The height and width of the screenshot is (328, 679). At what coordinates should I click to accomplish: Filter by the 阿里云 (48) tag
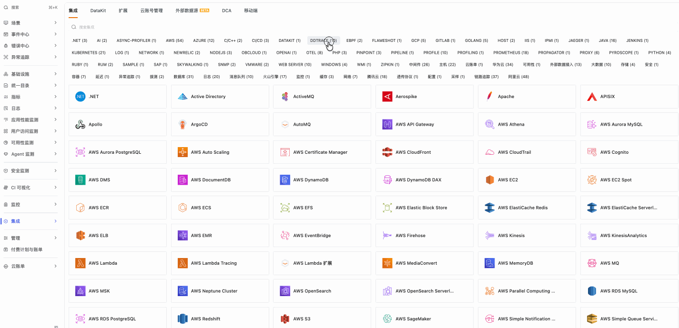[x=518, y=77]
